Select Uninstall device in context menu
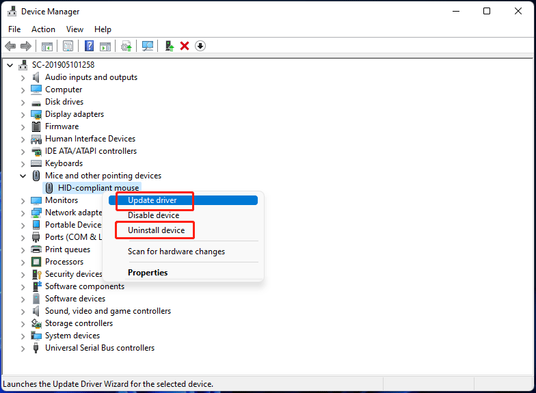This screenshot has height=393, width=536. 156,230
